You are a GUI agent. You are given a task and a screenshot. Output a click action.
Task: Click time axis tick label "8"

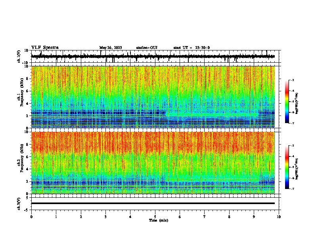(229, 217)
